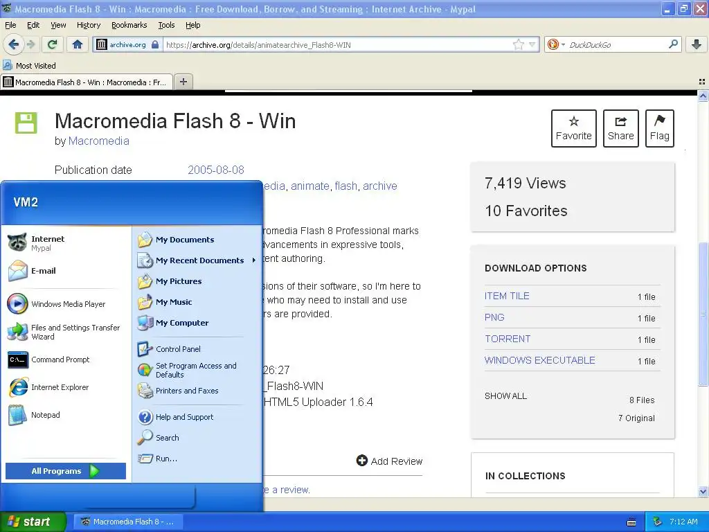Open Command Prompt from start menu
709x532 pixels.
[x=66, y=360]
